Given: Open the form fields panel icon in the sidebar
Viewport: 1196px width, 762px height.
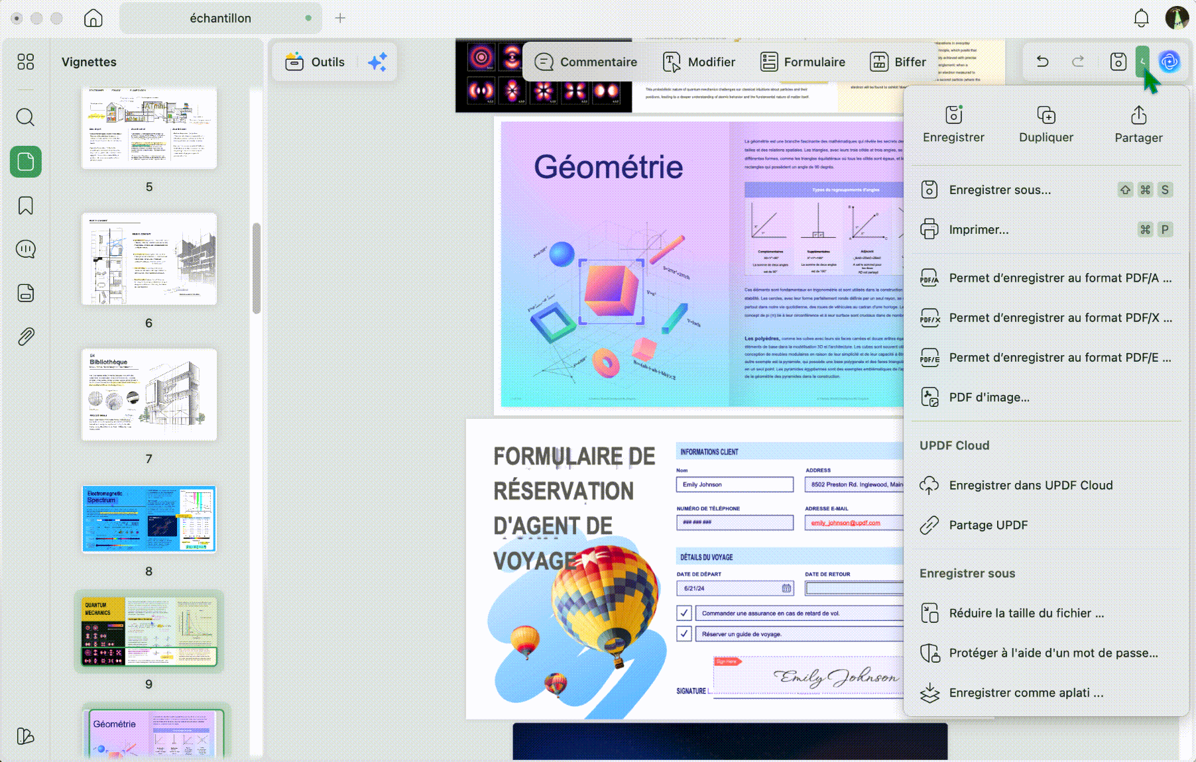Looking at the screenshot, I should [26, 293].
